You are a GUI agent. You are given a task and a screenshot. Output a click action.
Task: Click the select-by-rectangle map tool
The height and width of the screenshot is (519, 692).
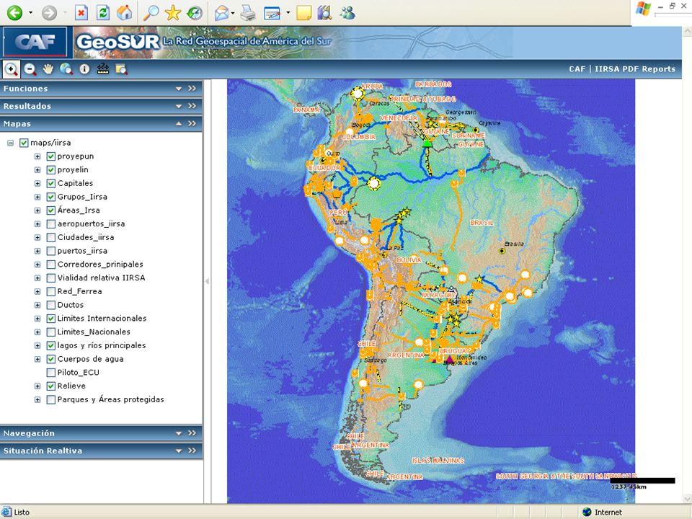[121, 69]
